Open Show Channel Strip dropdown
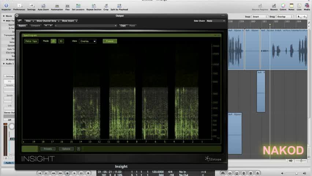The height and width of the screenshot is (176, 312). click(48, 21)
